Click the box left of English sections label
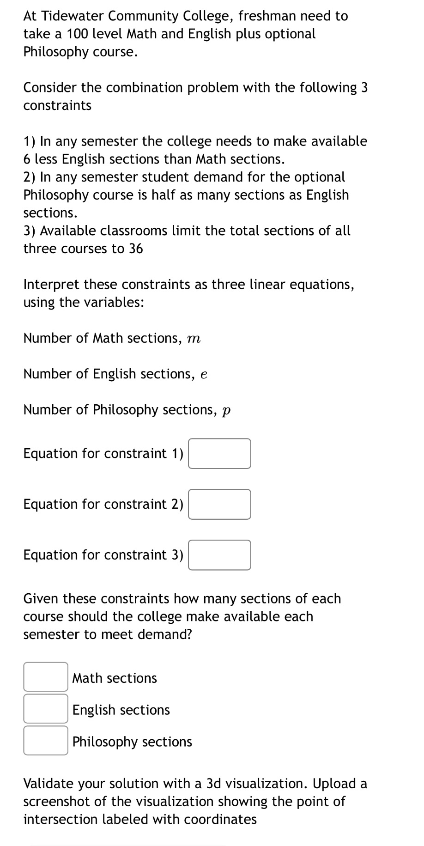424x846 pixels. [x=45, y=709]
